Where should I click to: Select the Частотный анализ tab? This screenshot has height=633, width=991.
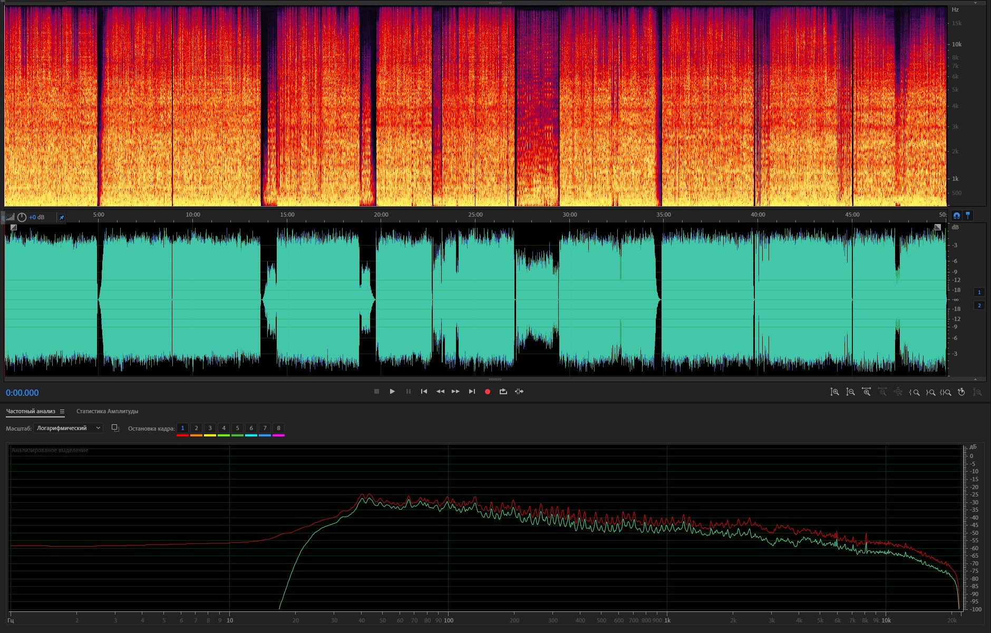31,412
